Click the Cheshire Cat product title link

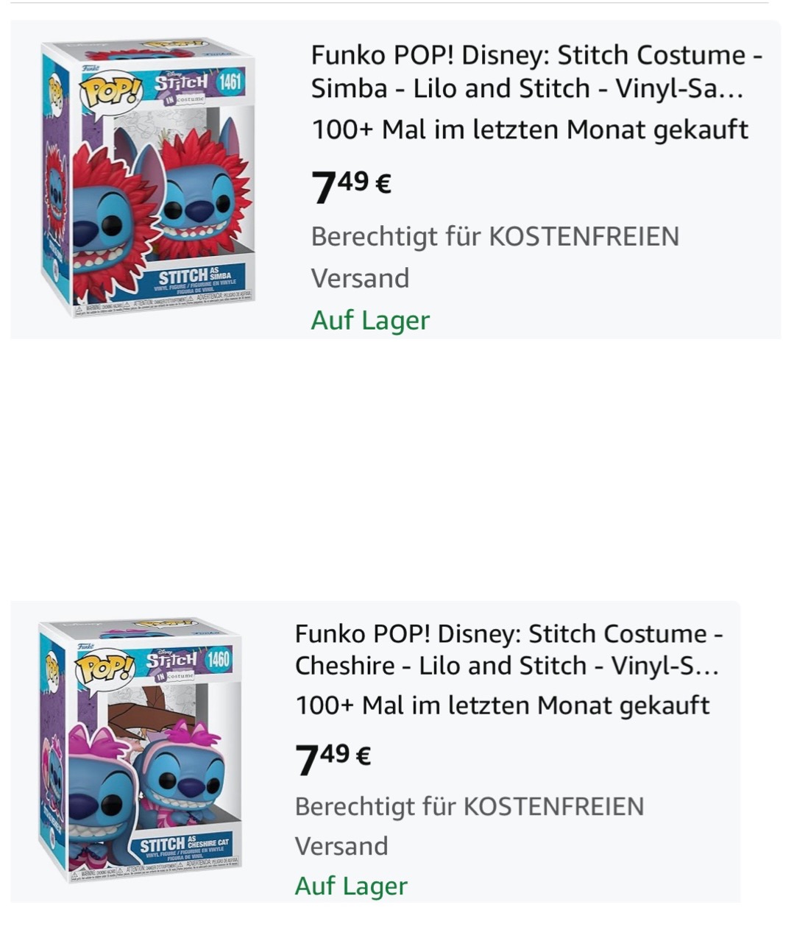[515, 647]
